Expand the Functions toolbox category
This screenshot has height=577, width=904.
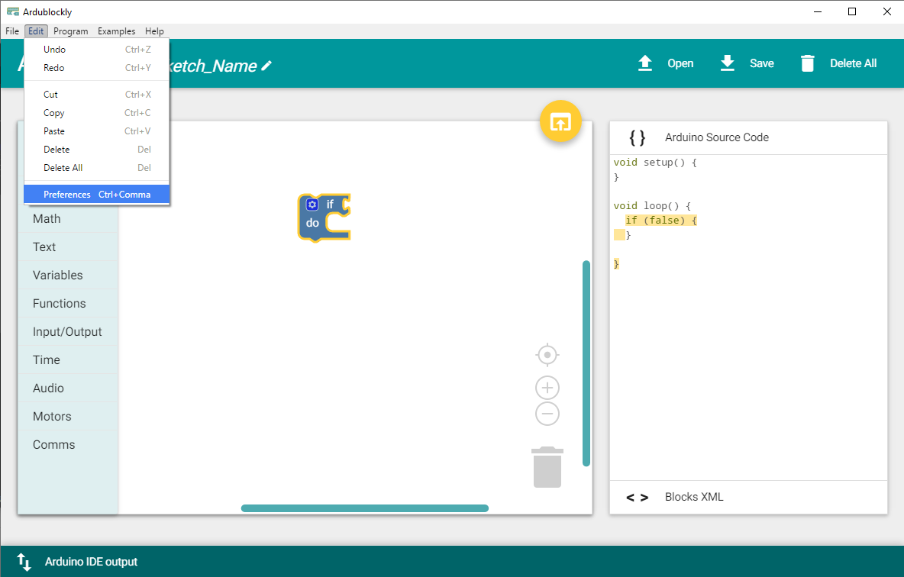coord(68,304)
